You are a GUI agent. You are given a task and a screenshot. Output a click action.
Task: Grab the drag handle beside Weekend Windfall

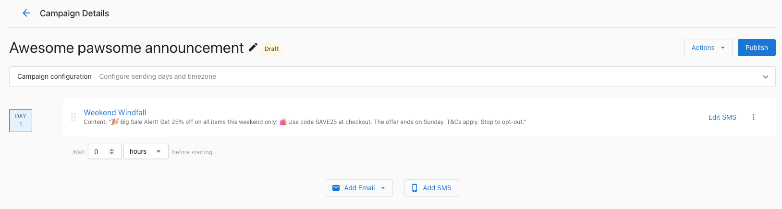point(73,117)
